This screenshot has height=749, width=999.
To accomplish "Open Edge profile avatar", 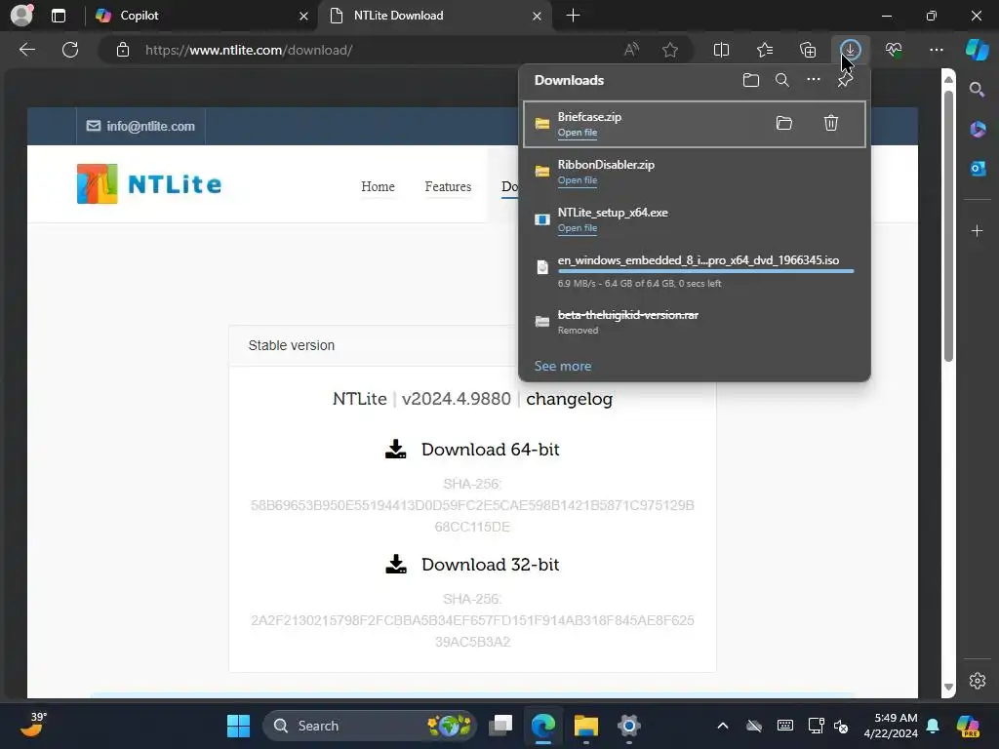I will (x=21, y=16).
